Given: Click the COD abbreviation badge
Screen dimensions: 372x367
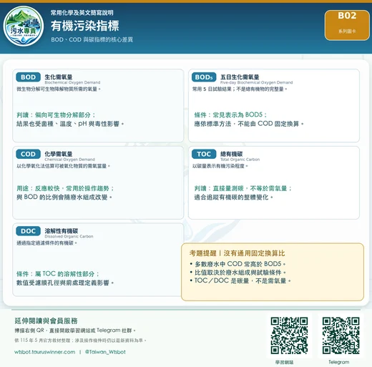Looking at the screenshot, I should tap(28, 154).
